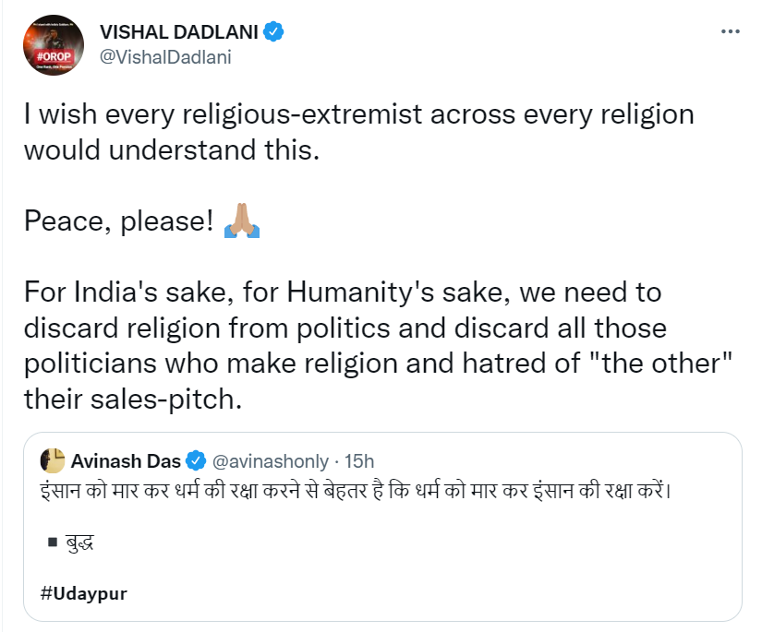
Task: Click the black square bullet before बुद्ध
Action: (52, 542)
